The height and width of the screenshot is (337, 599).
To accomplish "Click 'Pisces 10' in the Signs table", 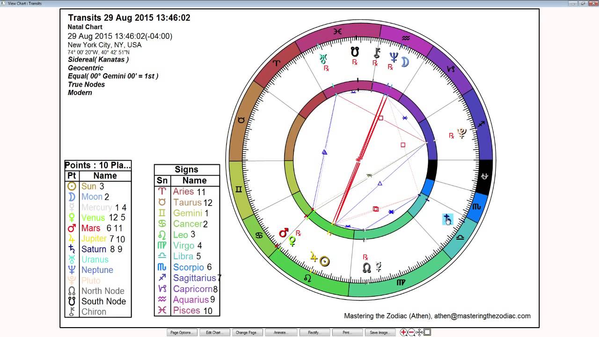I will click(x=193, y=310).
